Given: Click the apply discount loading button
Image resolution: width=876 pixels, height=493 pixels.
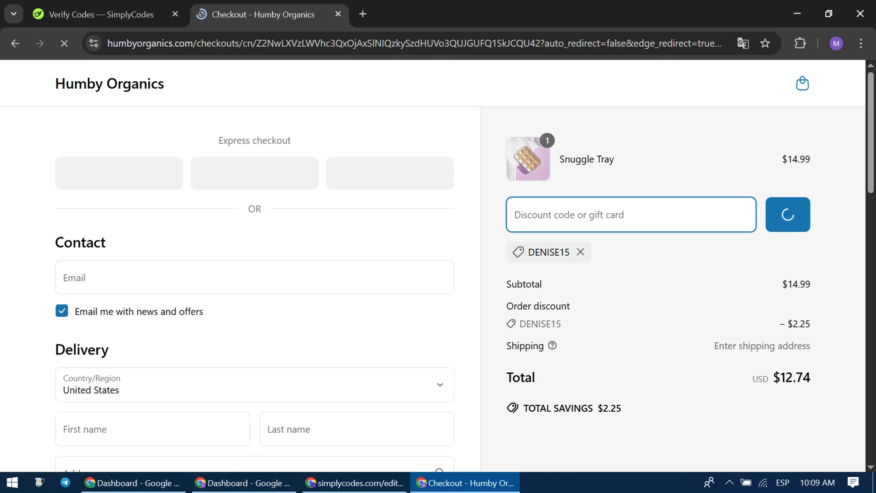Looking at the screenshot, I should point(787,214).
